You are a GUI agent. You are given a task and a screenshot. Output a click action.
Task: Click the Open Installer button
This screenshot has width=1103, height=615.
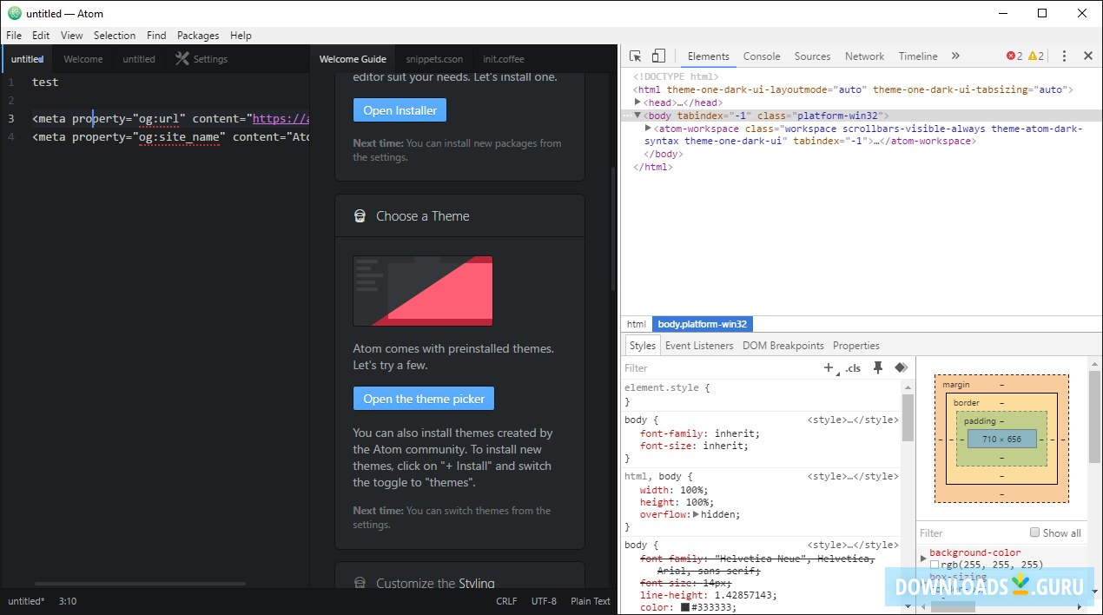399,109
